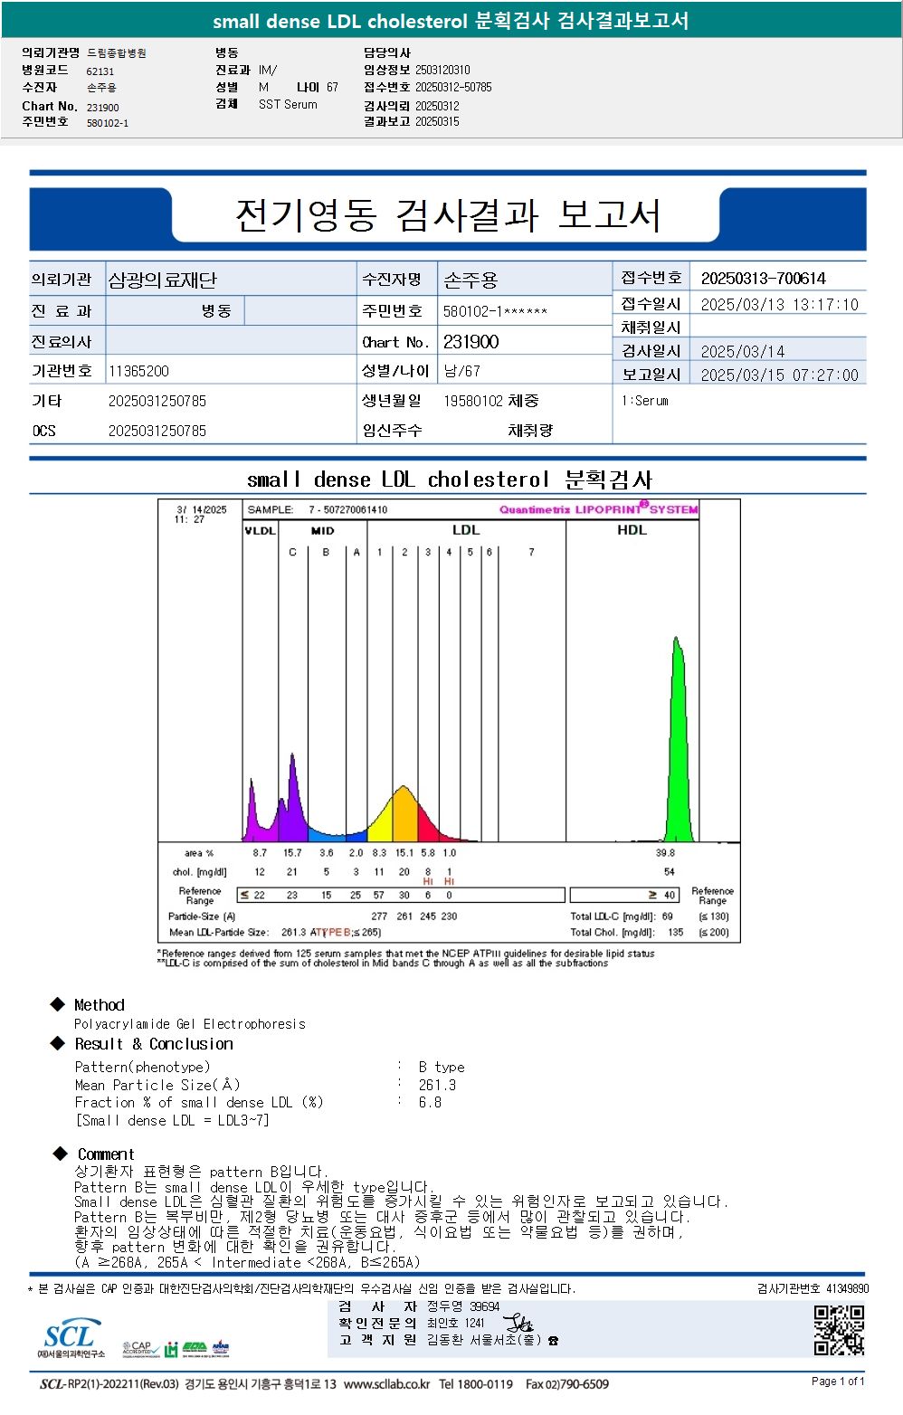Viewport: 903px width, 1415px height.
Task: Click the QR code at bottom right
Action: click(x=839, y=1330)
